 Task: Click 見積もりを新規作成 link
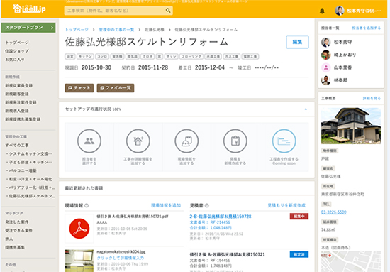(x=286, y=205)
